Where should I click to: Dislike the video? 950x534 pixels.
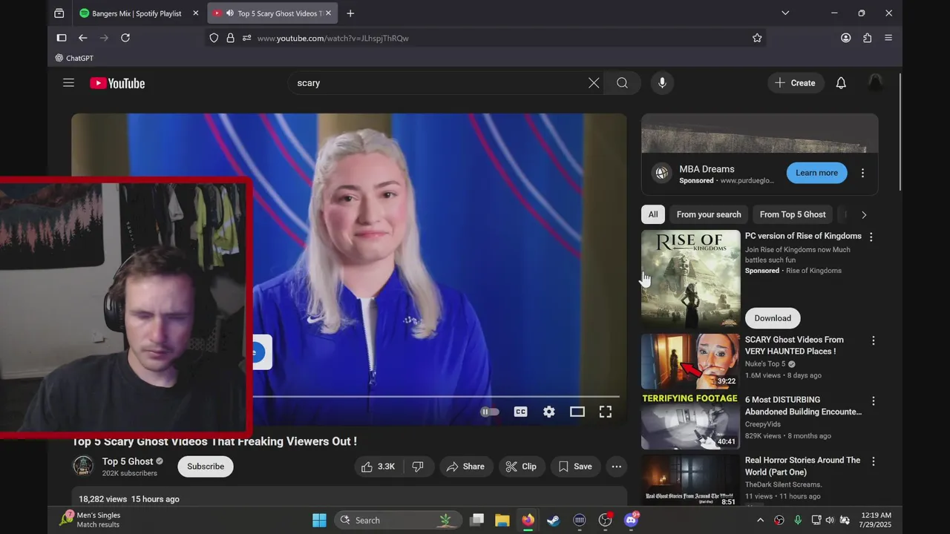point(418,467)
